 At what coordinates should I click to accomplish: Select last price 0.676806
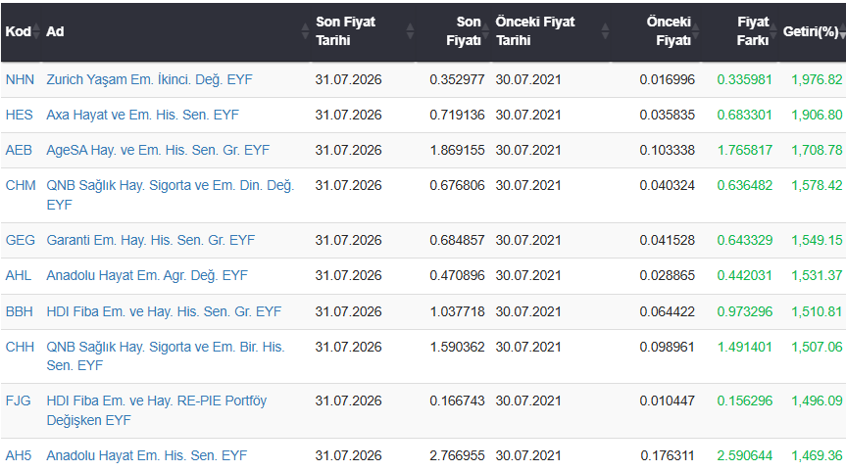coord(457,185)
